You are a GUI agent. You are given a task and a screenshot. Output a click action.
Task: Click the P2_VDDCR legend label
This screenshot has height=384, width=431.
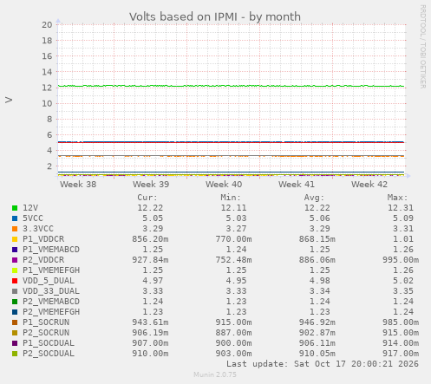43,260
